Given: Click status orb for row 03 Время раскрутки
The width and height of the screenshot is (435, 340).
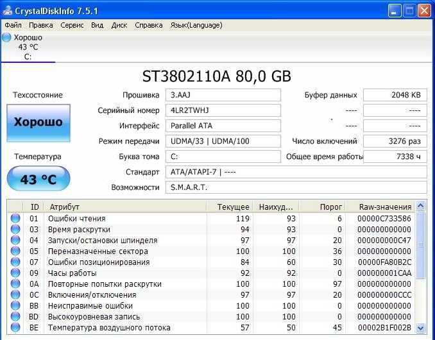Looking at the screenshot, I should pos(15,230).
